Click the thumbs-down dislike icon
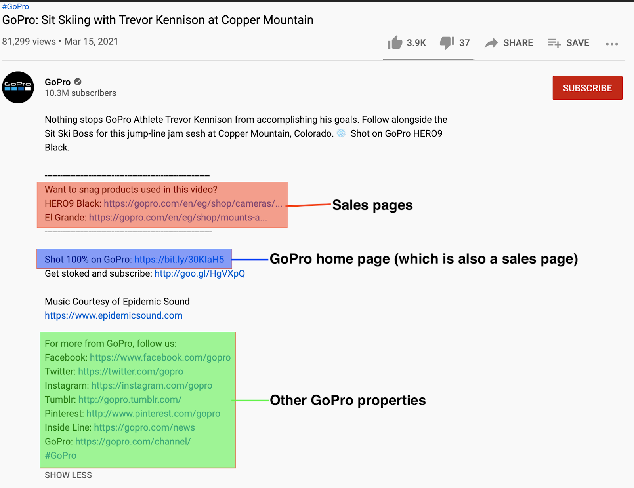 tap(447, 42)
